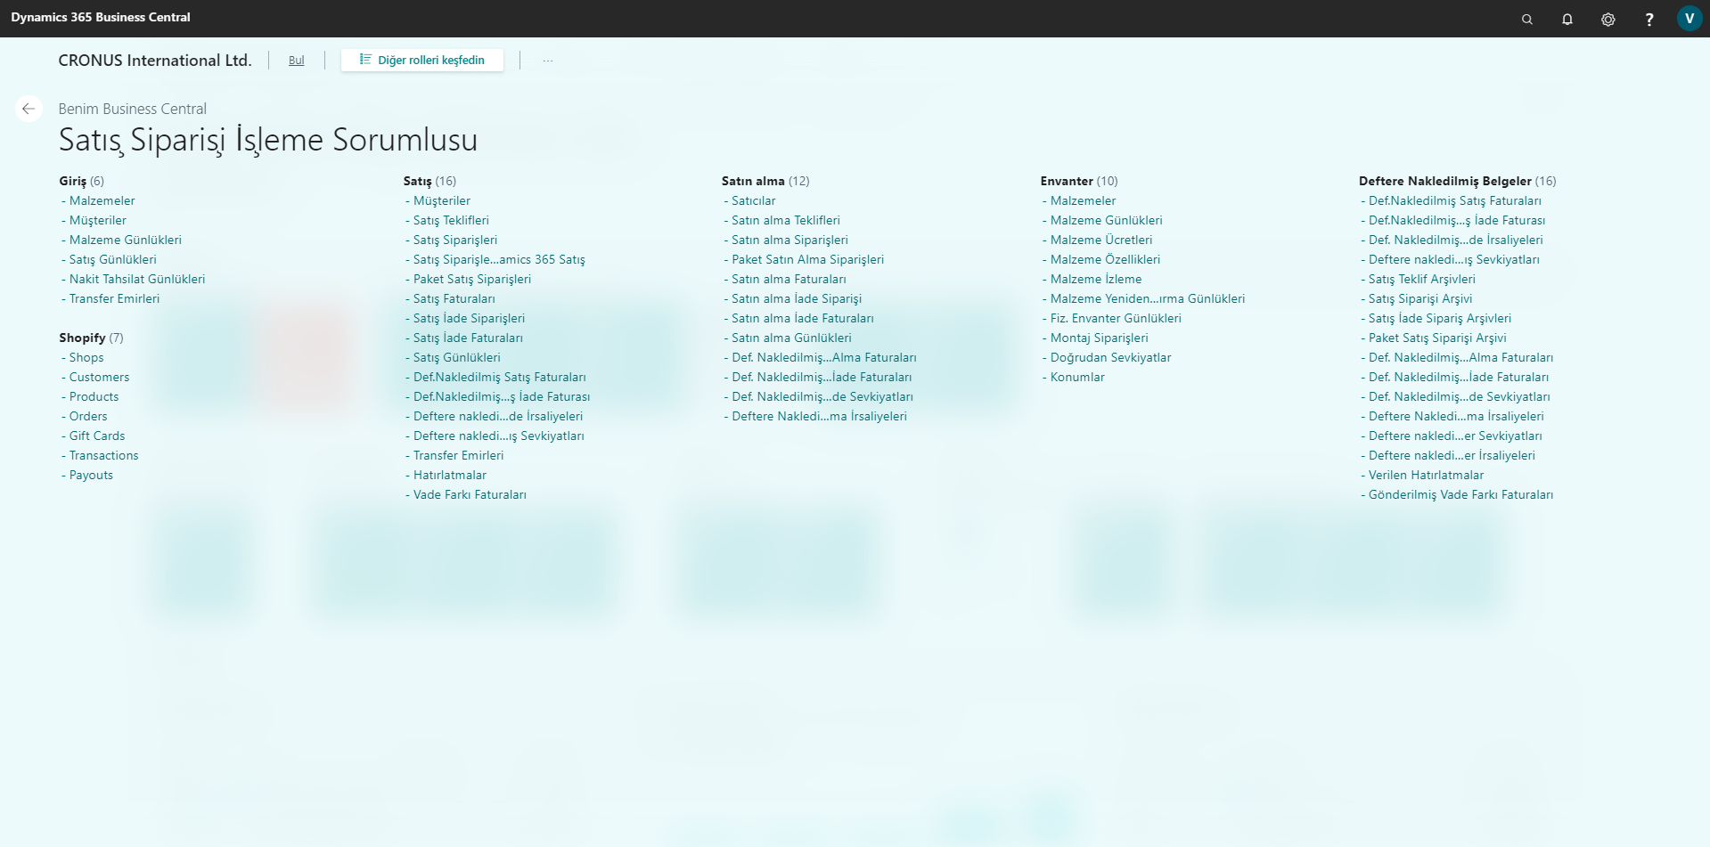Open Paket Satın Alma Siparişleri
The width and height of the screenshot is (1710, 847).
point(808,259)
